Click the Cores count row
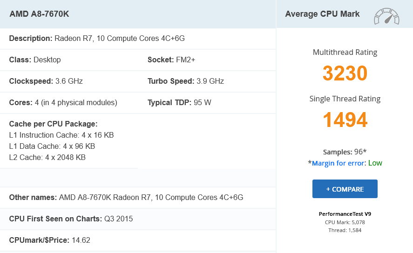The image size is (413, 253). click(x=63, y=103)
